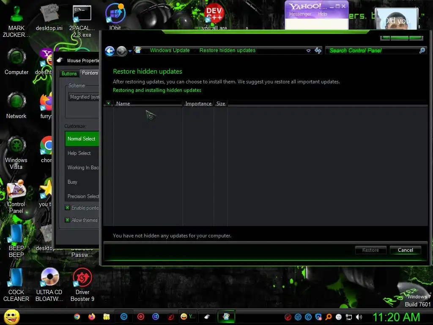This screenshot has height=325, width=433.
Task: Click the smiley Start button
Action: click(12, 317)
